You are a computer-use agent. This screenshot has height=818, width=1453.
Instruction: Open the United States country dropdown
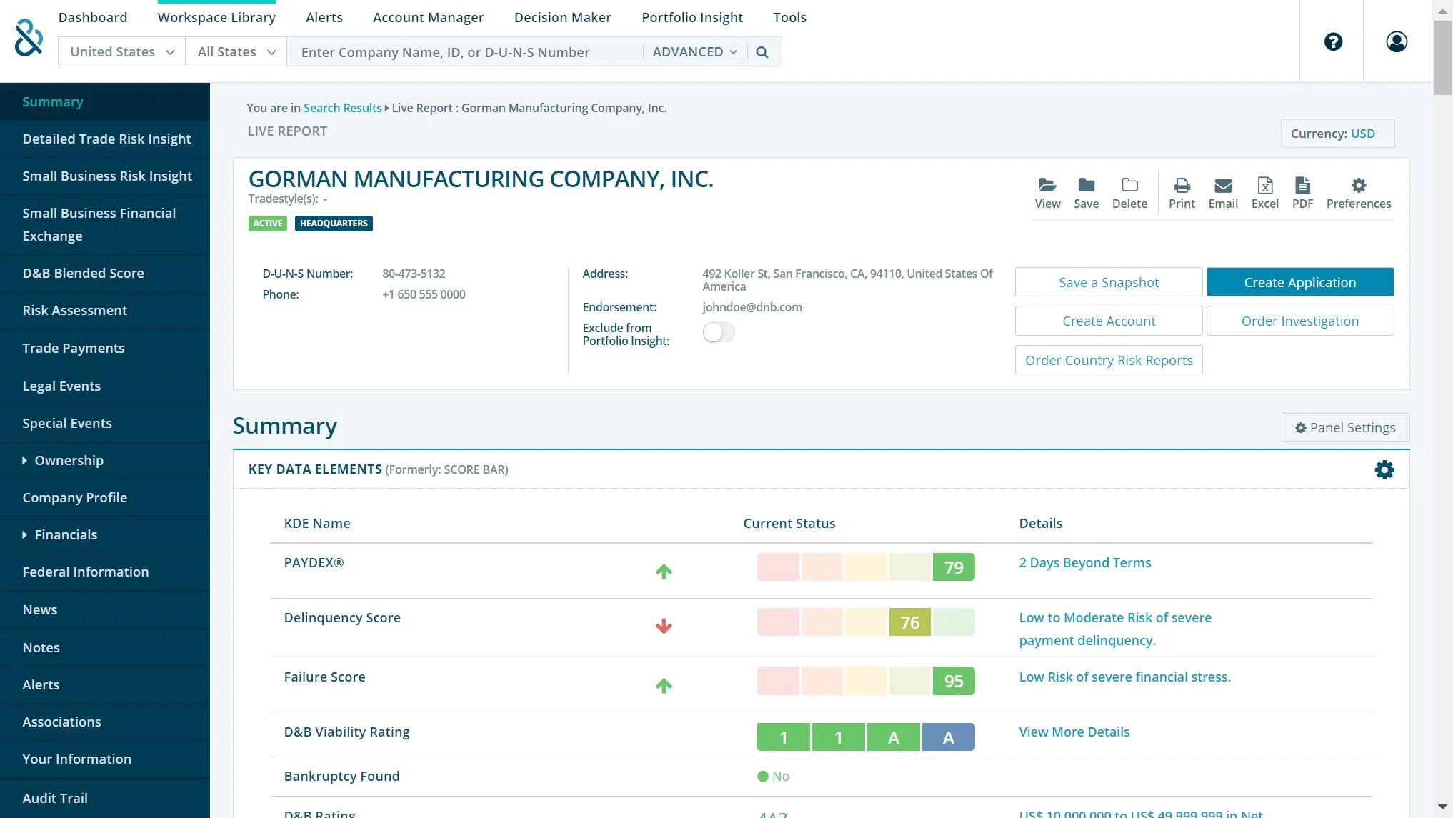(121, 52)
